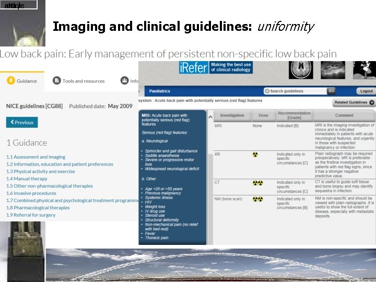Click the breadcrumb Acute back pain red flag features

click(x=208, y=100)
